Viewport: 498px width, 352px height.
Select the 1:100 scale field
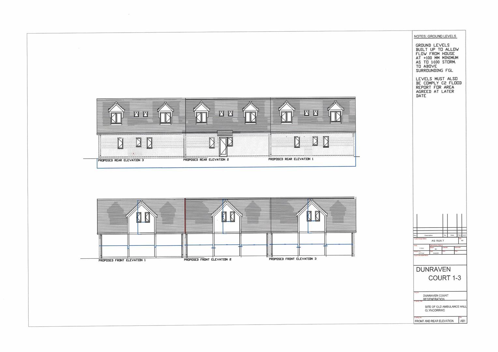[x=421, y=248]
